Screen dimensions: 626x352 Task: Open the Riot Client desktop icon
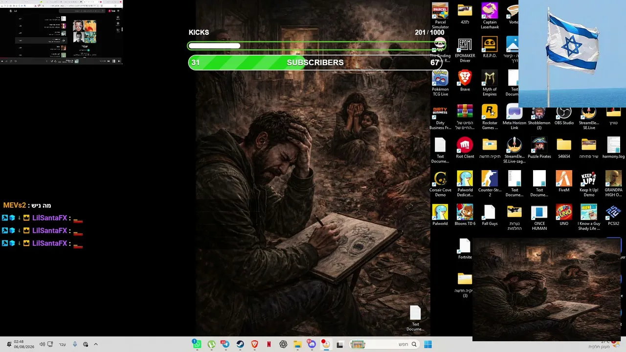[465, 148]
